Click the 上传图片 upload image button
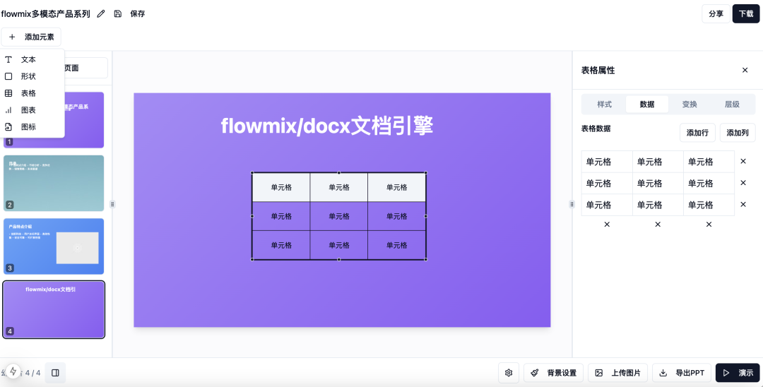 point(618,373)
